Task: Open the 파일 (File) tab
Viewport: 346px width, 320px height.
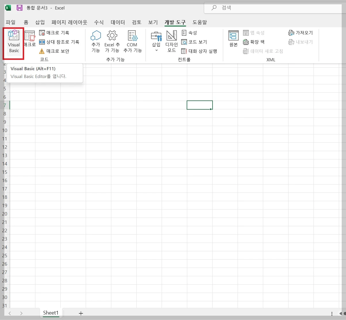Action: click(x=11, y=22)
